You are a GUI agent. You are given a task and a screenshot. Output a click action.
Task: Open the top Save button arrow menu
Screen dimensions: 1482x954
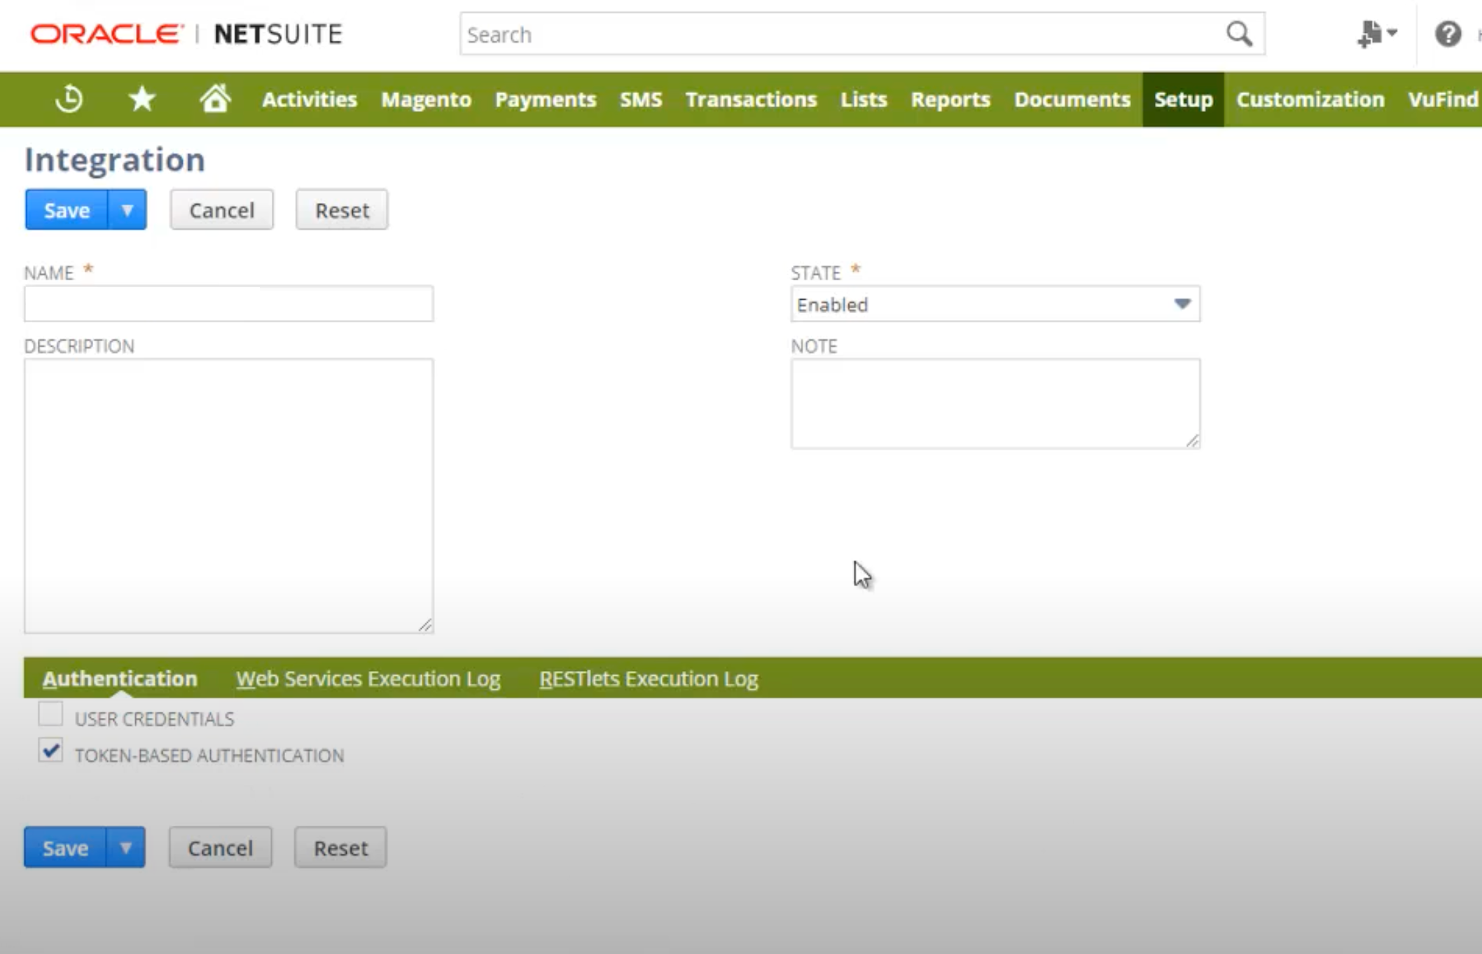pos(127,209)
